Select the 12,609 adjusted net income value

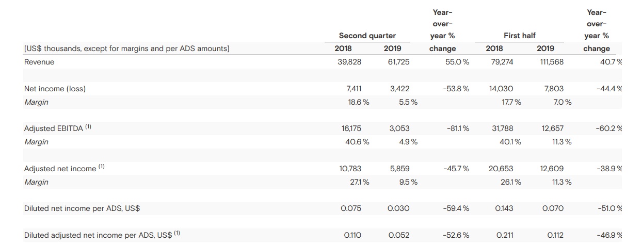tap(551, 169)
